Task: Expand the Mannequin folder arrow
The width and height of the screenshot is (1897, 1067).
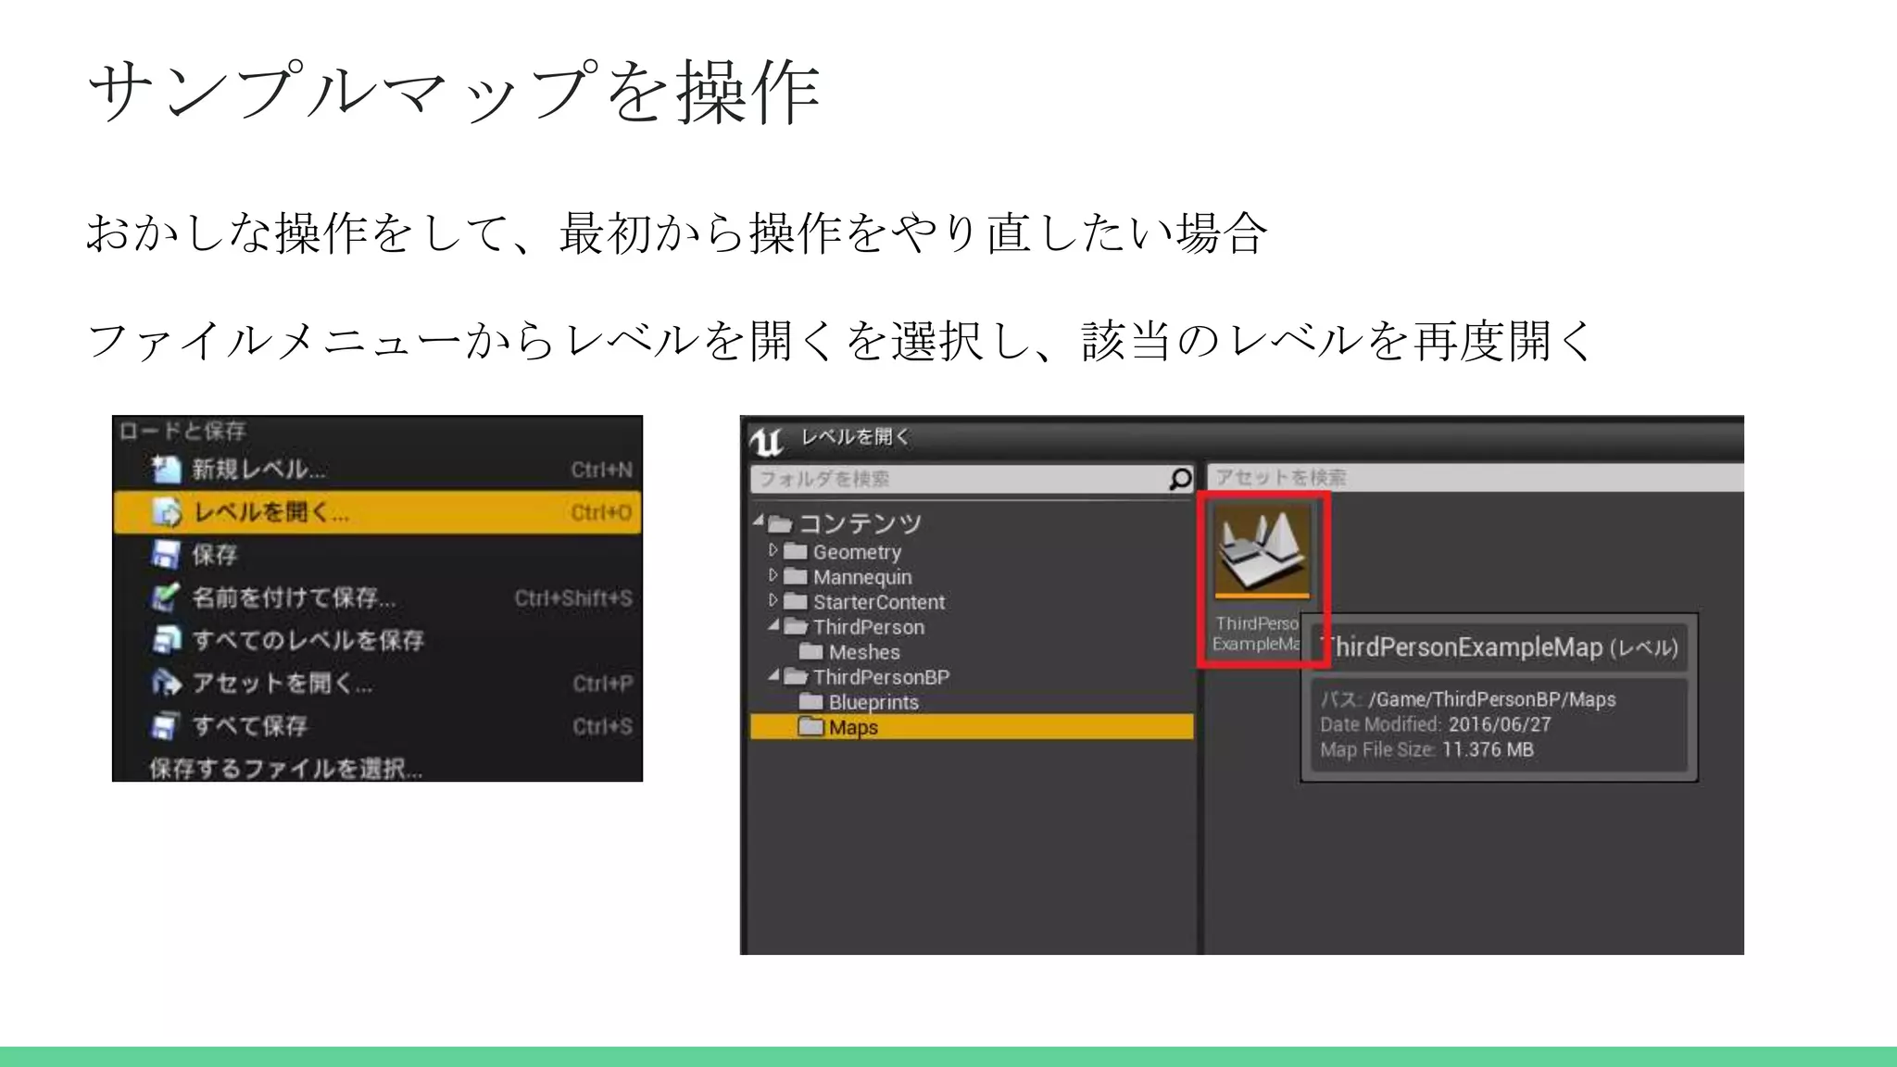Action: pos(773,575)
